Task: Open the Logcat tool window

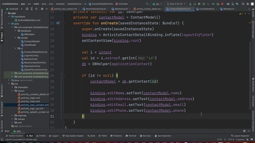Action: coord(54,136)
